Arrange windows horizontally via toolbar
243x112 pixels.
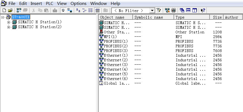coord(188,10)
